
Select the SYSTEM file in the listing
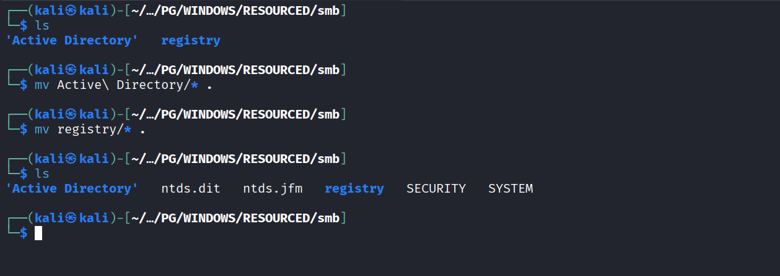click(510, 189)
